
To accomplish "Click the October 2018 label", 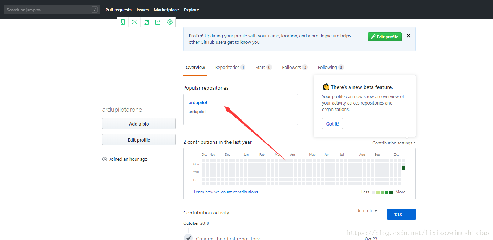I will click(x=196, y=223).
